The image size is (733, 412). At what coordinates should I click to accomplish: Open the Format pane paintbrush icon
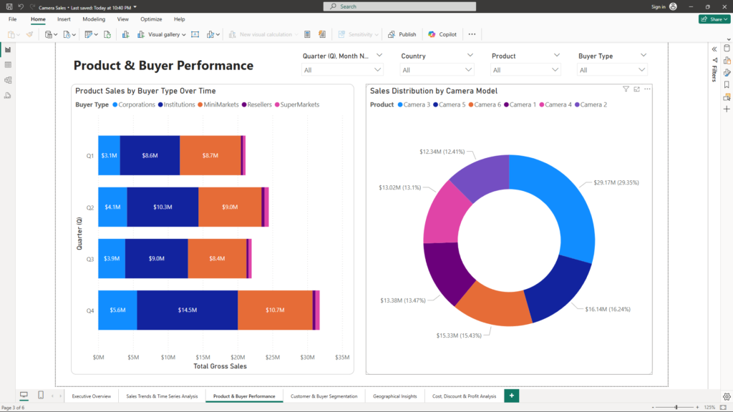click(x=727, y=72)
